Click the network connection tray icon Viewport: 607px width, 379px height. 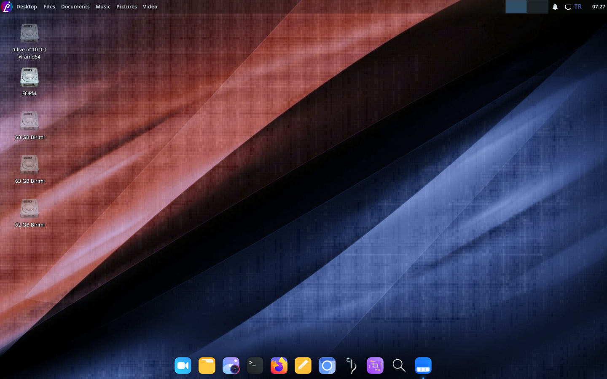[568, 7]
